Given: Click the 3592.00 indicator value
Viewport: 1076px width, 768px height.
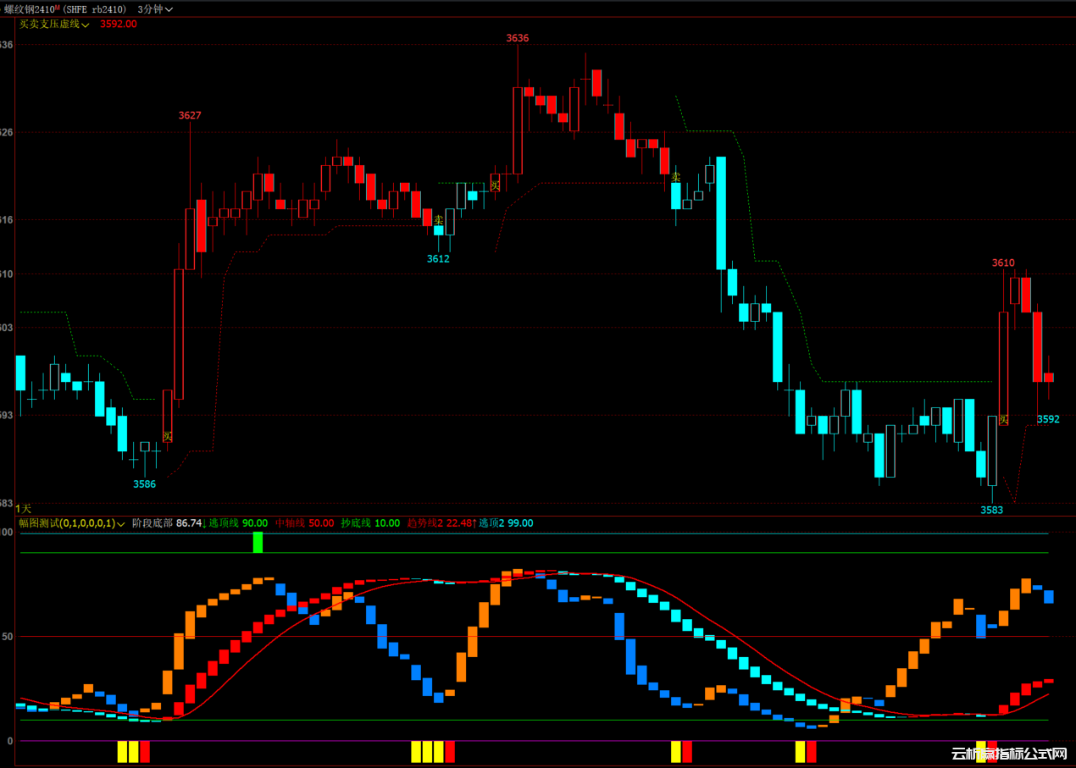Looking at the screenshot, I should click(119, 24).
